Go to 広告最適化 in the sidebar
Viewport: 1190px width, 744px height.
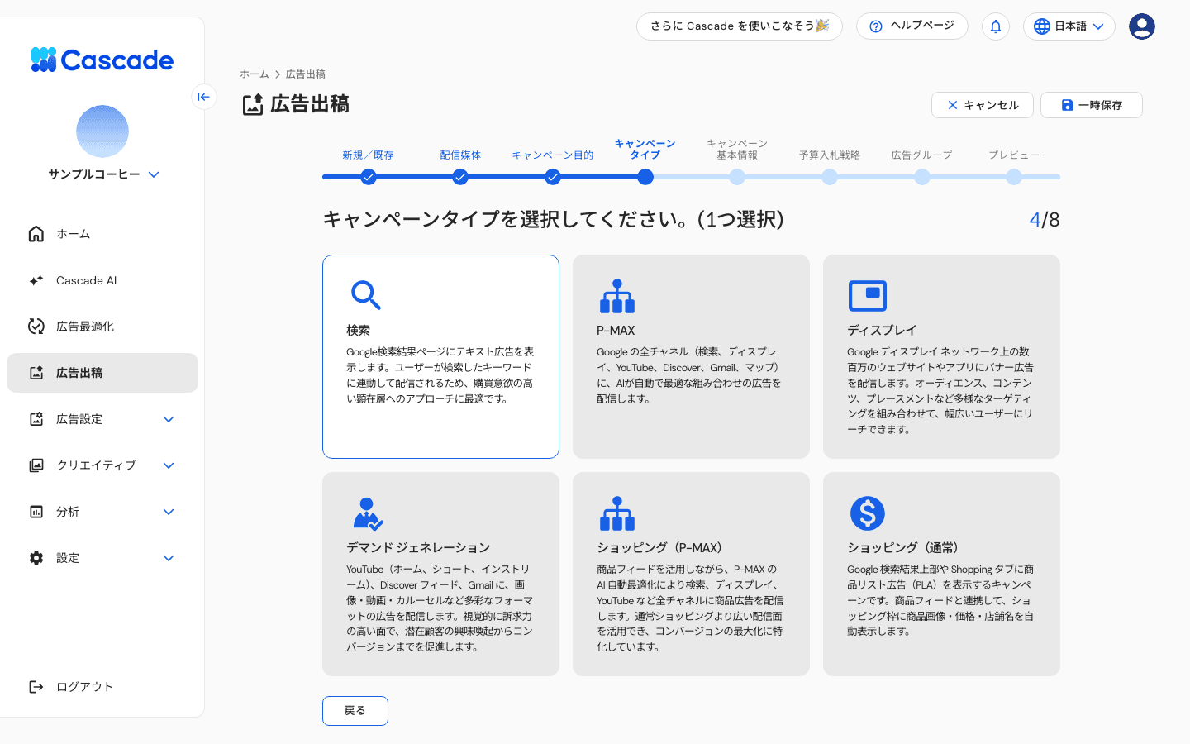(102, 327)
